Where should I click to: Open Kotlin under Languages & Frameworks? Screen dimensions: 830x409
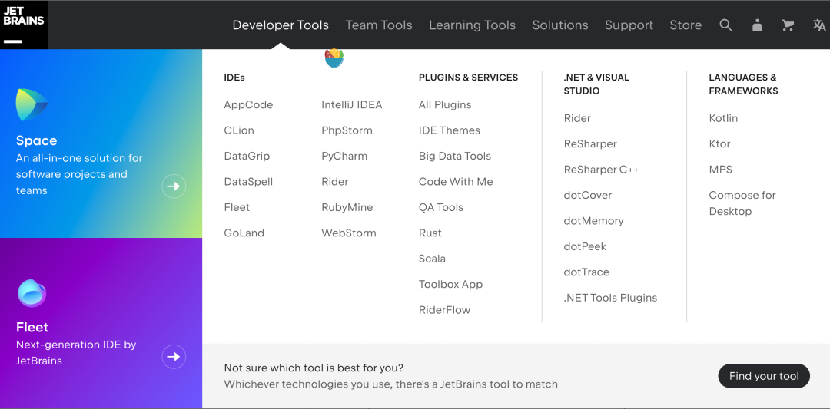coord(723,118)
